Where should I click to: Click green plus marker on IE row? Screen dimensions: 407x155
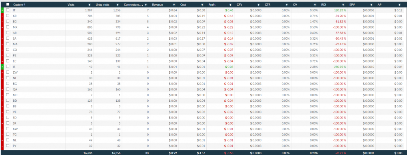click(x=2, y=66)
